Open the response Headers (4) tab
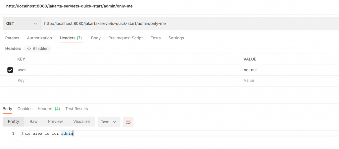This screenshot has height=149, width=339. pyautogui.click(x=49, y=109)
